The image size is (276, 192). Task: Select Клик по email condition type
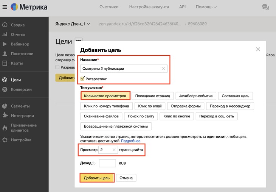150,106
